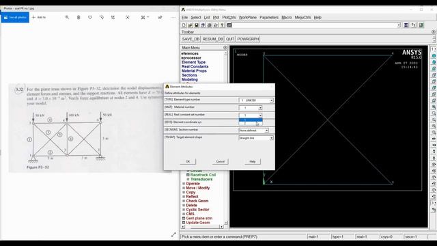Viewport: 437px width, 246px height.
Task: Open the Edit & Create dropdown in Photos
Action: pyautogui.click(x=145, y=17)
